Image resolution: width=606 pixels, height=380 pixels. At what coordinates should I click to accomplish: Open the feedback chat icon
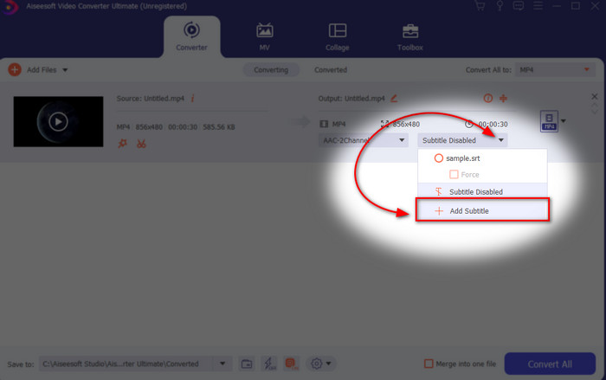pos(519,6)
